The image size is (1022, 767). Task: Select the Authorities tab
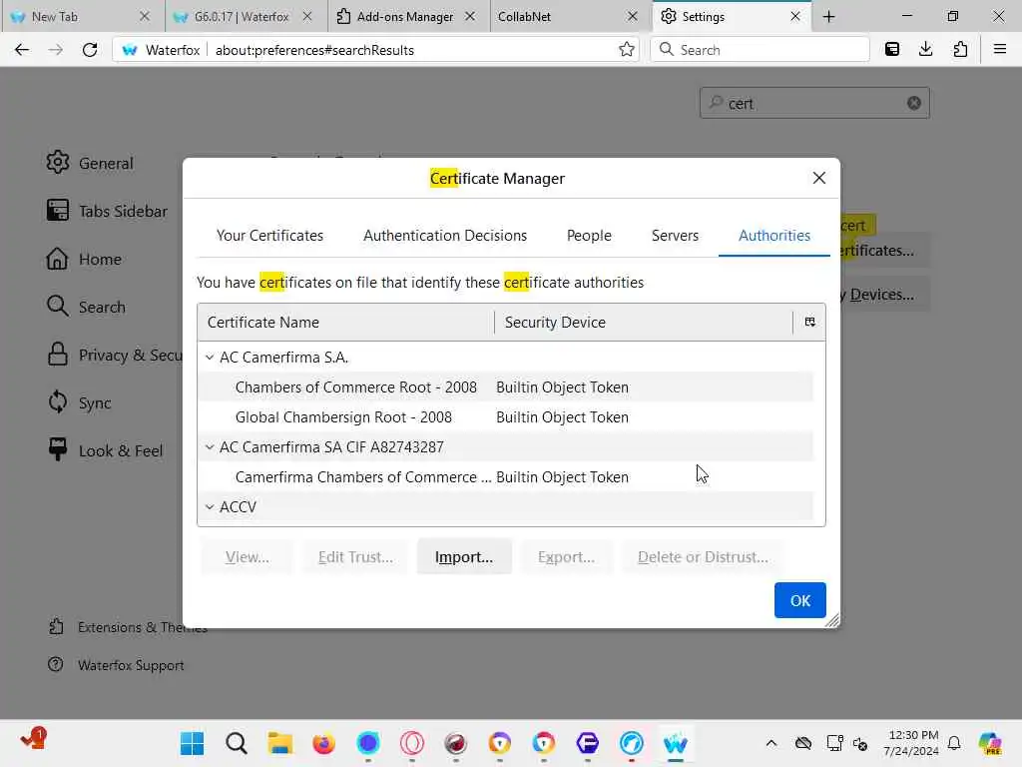(x=774, y=236)
